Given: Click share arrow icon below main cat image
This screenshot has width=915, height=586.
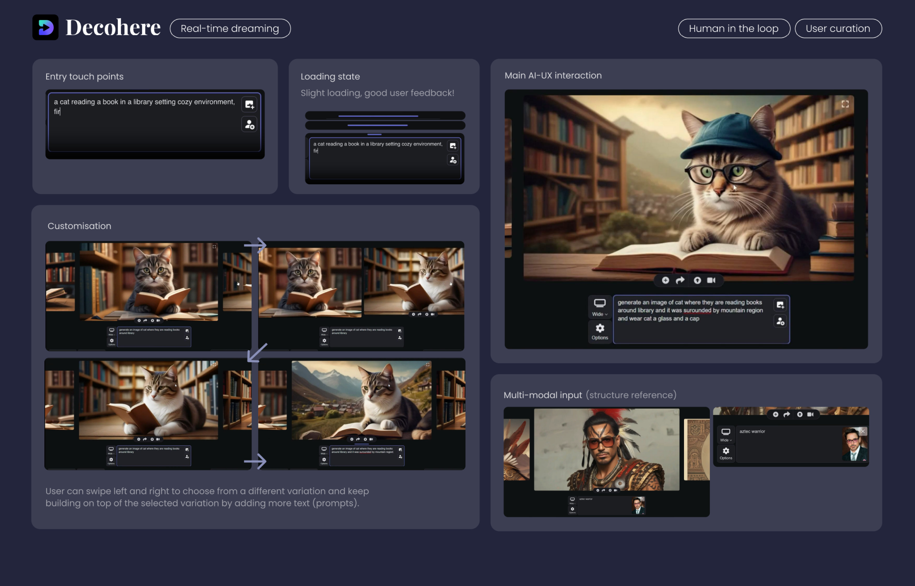Looking at the screenshot, I should [x=680, y=280].
